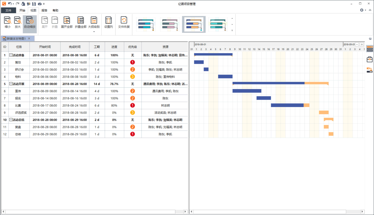
Task: Click the table horizontal scrollbar right arrow
Action: pyautogui.click(x=185, y=212)
